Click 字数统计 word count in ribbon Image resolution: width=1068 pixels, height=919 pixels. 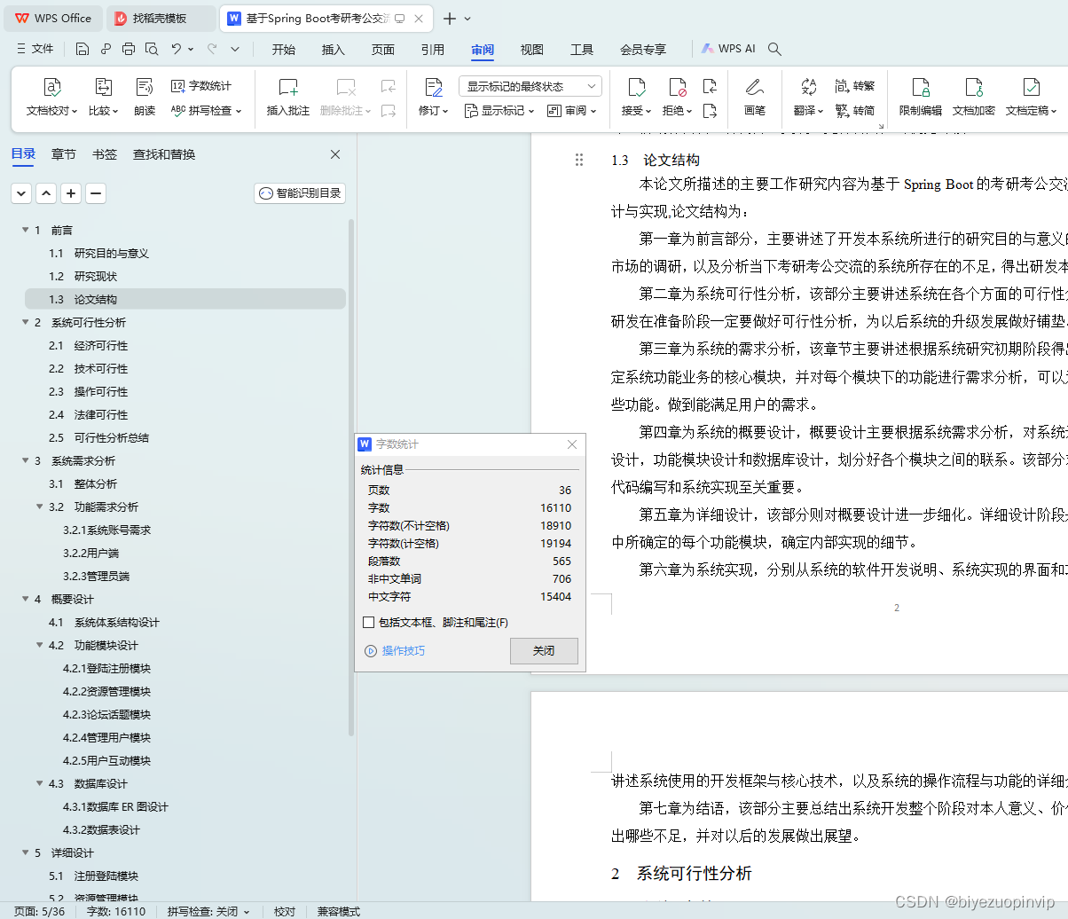pos(200,86)
